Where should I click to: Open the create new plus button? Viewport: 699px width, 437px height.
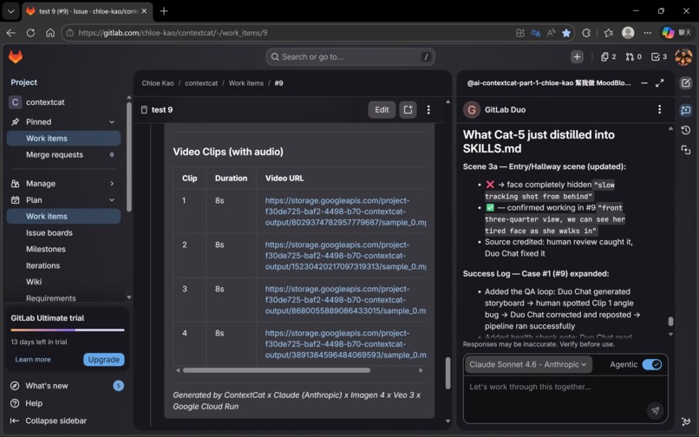coord(577,56)
